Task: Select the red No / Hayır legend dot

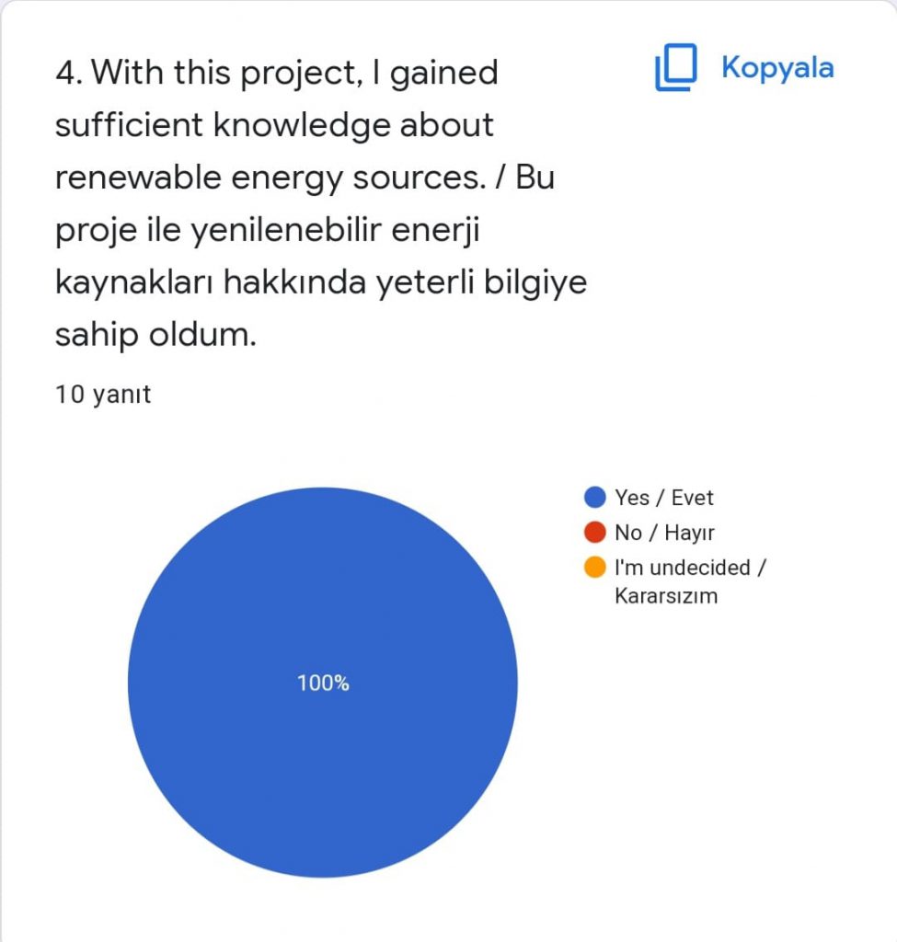Action: point(595,533)
